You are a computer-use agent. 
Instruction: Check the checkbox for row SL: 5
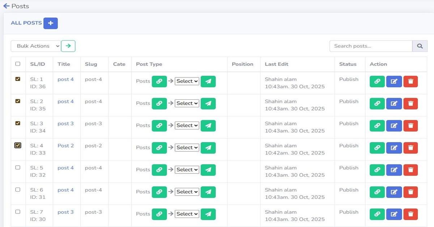point(18,167)
